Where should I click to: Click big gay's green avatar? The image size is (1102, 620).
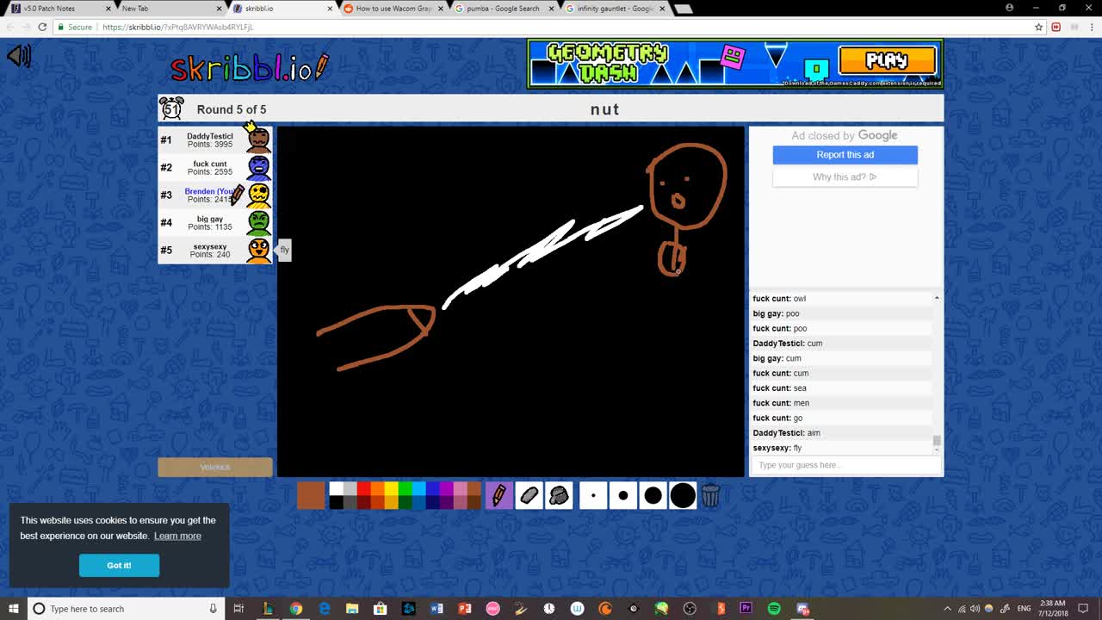click(258, 222)
